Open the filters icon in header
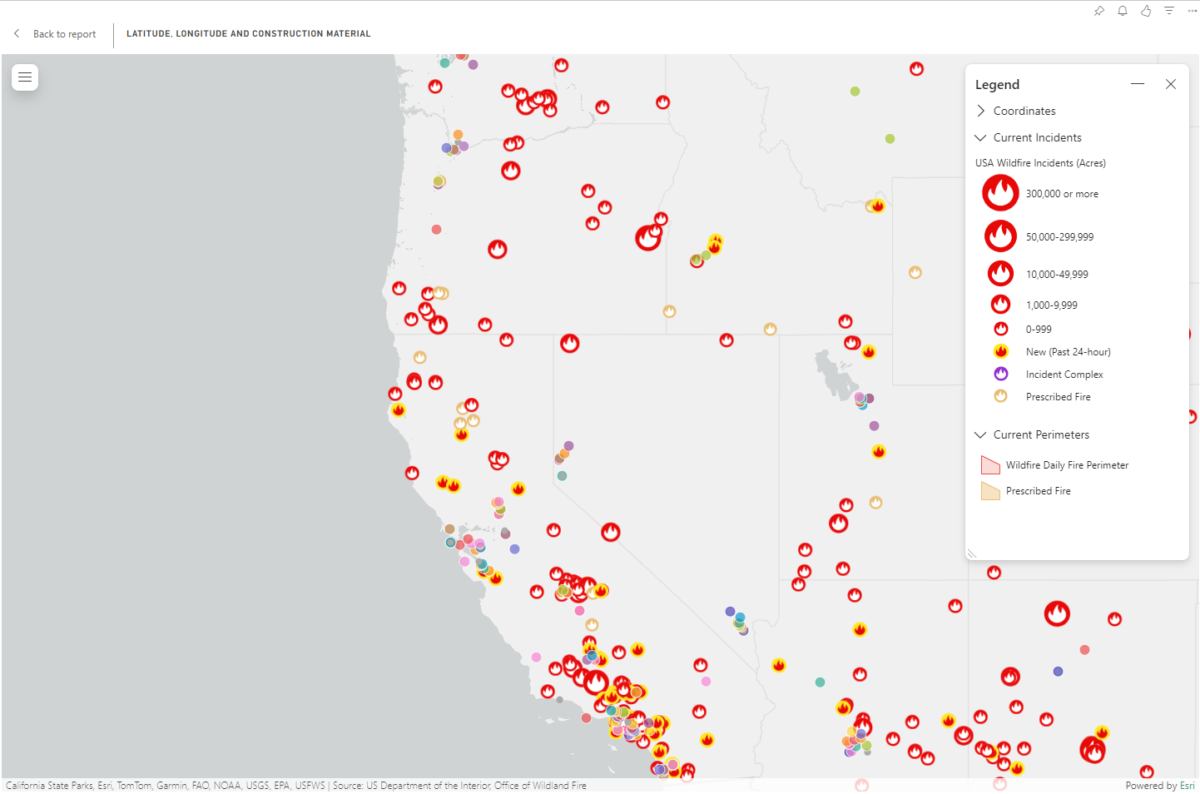 pyautogui.click(x=1169, y=11)
